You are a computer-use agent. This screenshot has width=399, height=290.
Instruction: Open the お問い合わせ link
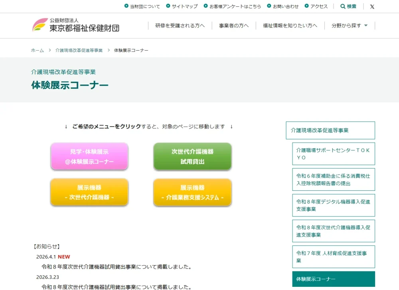click(x=286, y=6)
